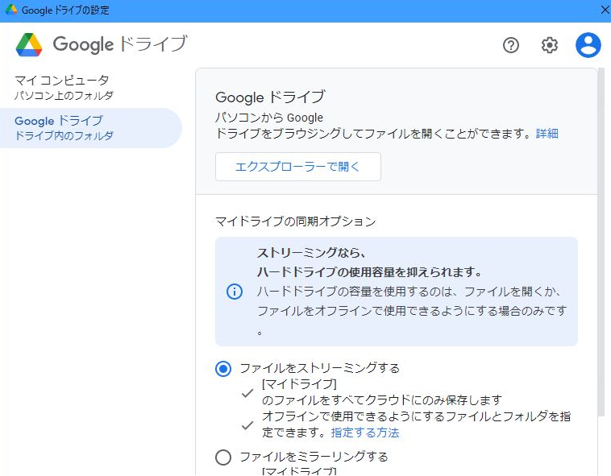
Task: Click the エクスプローラーで開く button
Action: click(x=297, y=167)
